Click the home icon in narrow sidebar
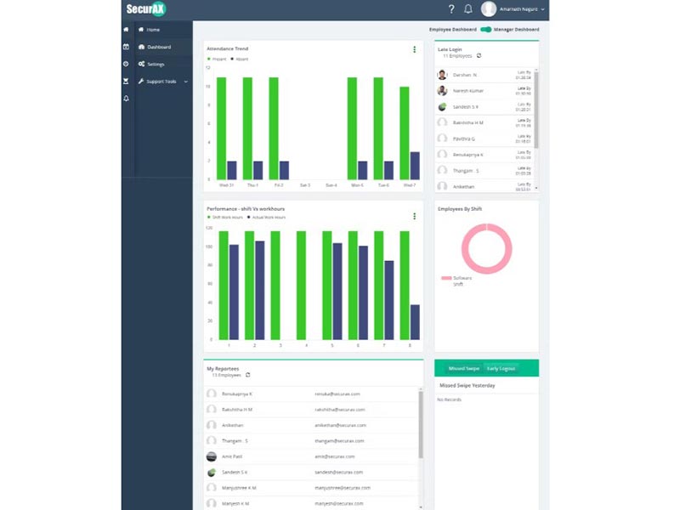Screen dimensions: 680x510 point(126,30)
